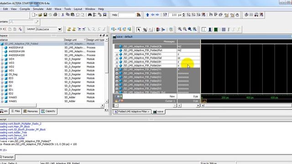292x164 pixels.
Task: Switch to the Capacity tab
Action: 48,111
